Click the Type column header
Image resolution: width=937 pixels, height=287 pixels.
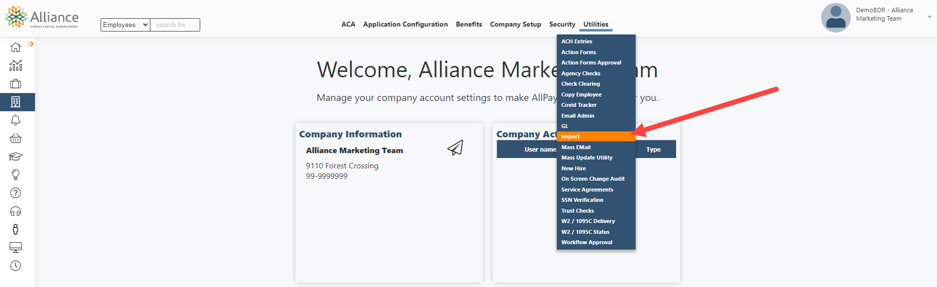tap(653, 149)
